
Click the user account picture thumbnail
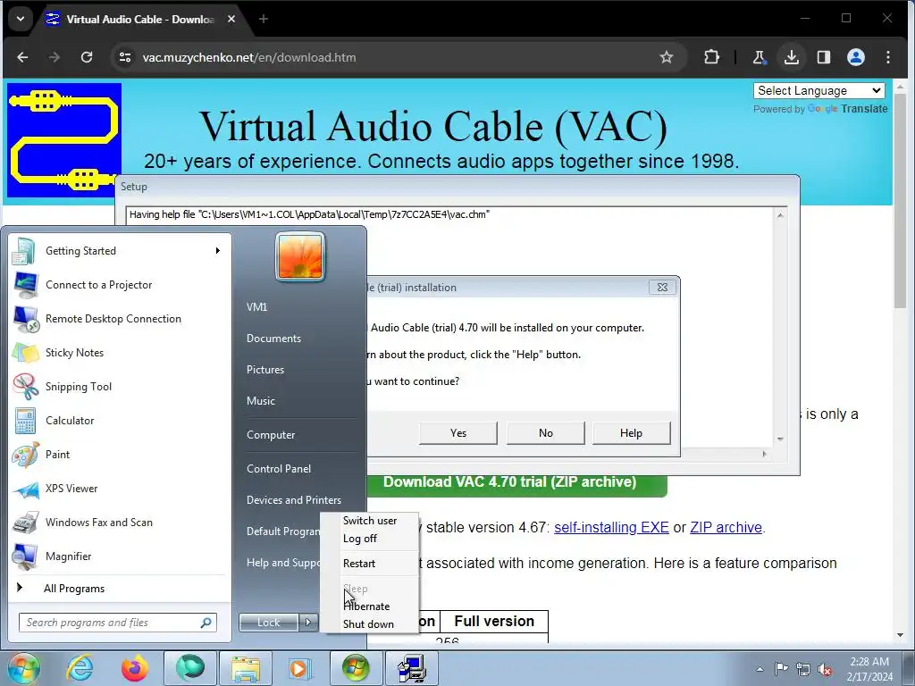300,256
